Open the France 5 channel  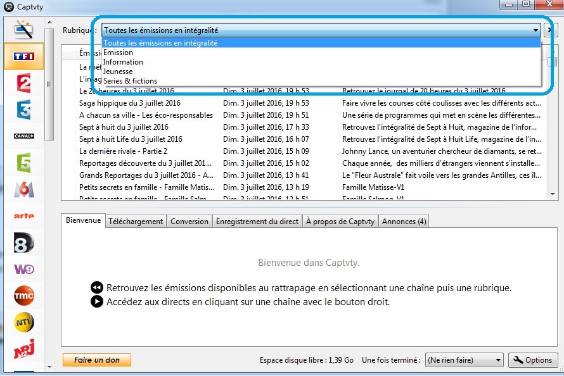[x=23, y=163]
